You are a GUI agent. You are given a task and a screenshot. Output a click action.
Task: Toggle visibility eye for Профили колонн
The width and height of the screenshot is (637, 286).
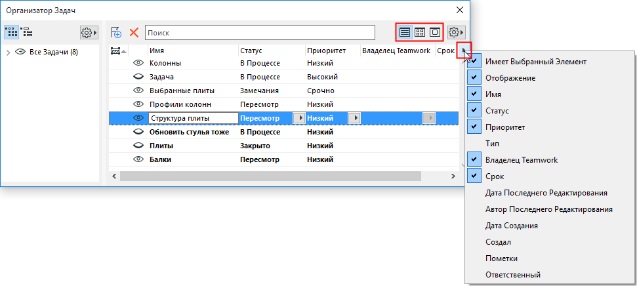[x=139, y=104]
